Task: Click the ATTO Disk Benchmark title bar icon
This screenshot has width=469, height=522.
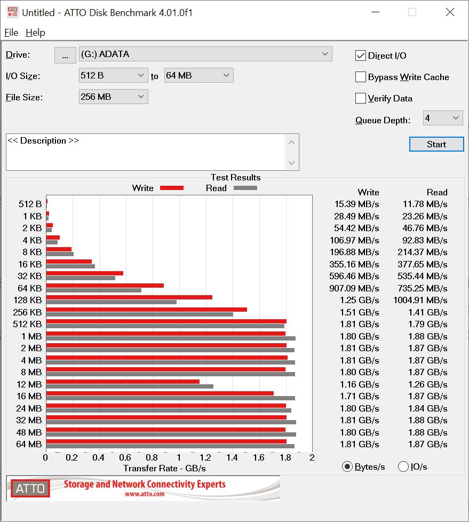Action: click(x=12, y=12)
